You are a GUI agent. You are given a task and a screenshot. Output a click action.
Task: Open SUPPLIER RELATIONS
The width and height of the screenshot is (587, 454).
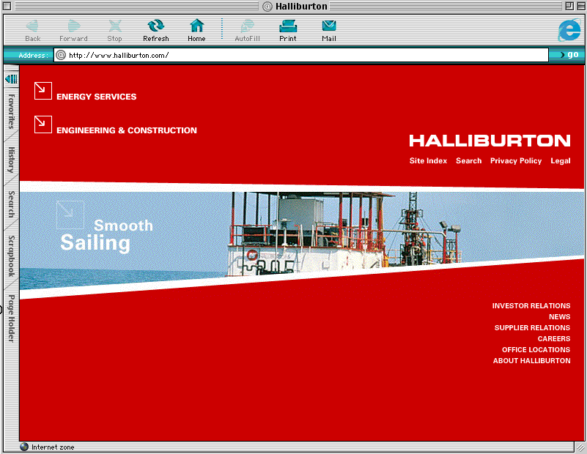click(x=532, y=328)
